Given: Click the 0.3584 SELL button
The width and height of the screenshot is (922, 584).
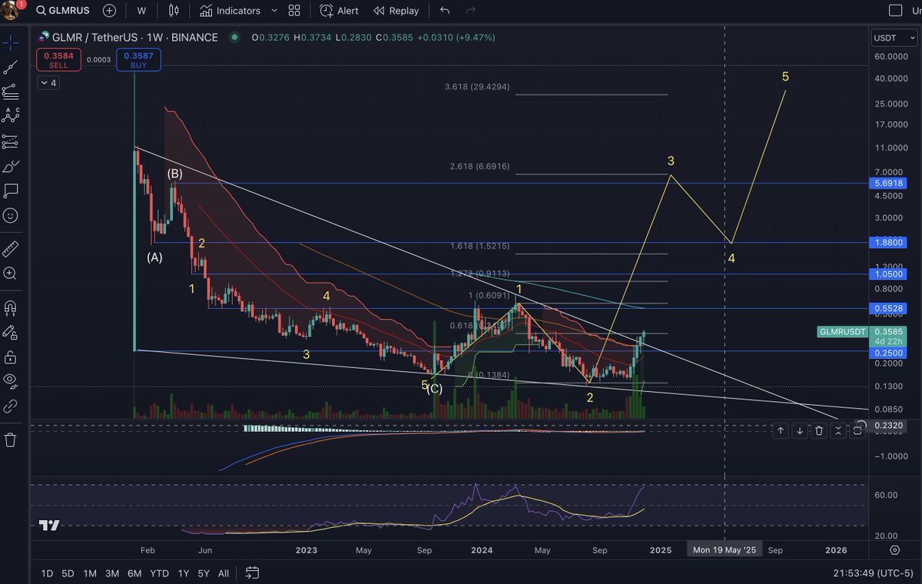Looking at the screenshot, I should coord(58,60).
